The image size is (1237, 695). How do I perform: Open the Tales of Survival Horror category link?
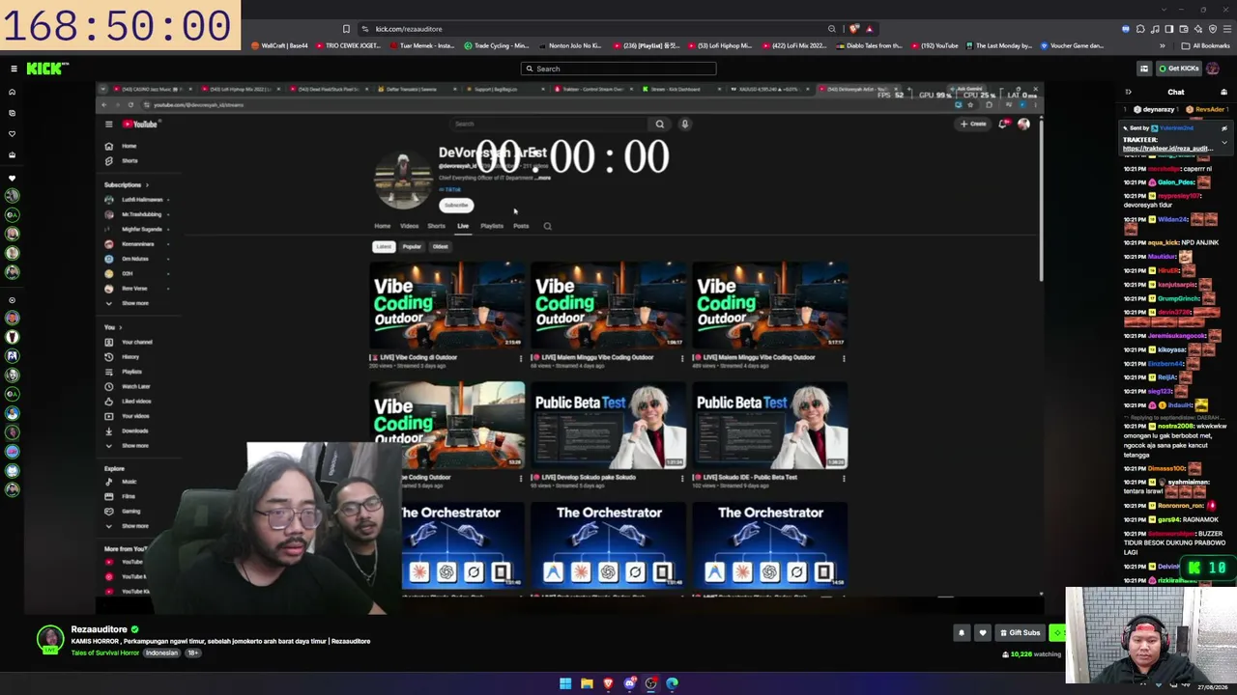pos(104,653)
